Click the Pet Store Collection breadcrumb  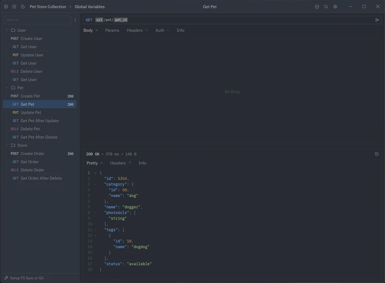coord(48,7)
